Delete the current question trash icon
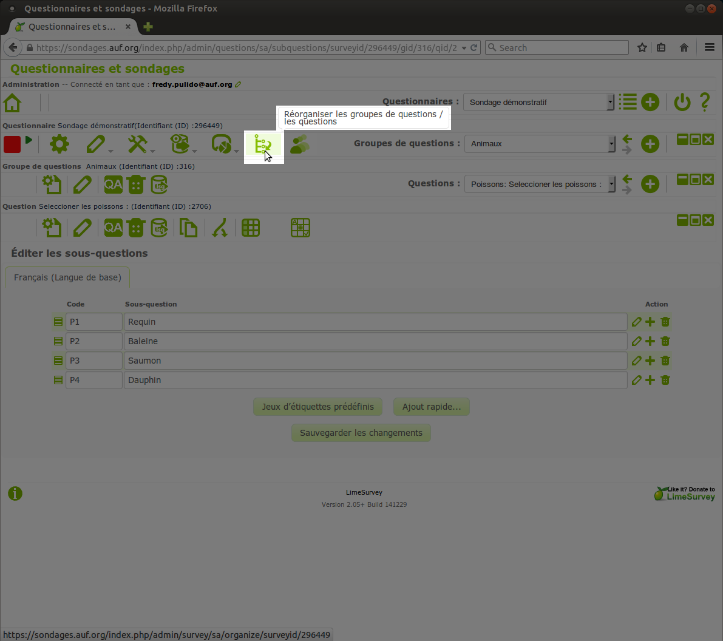Screen dimensions: 723x641 [x=136, y=228]
